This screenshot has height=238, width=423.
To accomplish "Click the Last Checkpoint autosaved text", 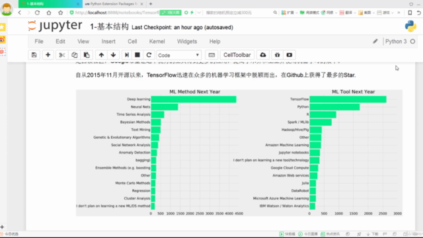I will point(182,28).
